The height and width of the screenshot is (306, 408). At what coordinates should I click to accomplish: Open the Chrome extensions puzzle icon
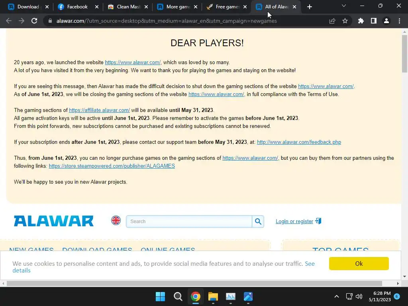click(x=361, y=21)
